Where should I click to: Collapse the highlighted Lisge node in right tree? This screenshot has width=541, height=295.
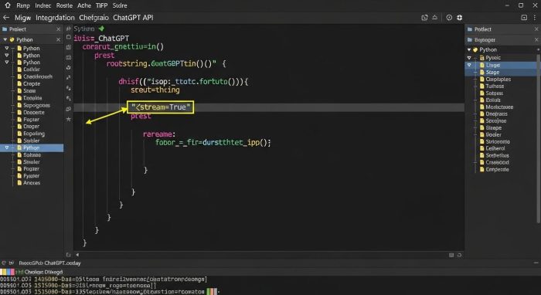click(x=469, y=65)
